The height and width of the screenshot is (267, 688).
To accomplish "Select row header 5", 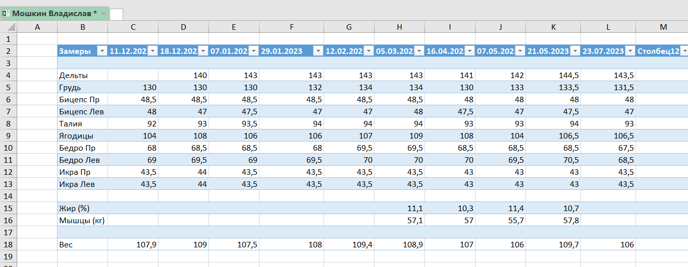I will 9,87.
